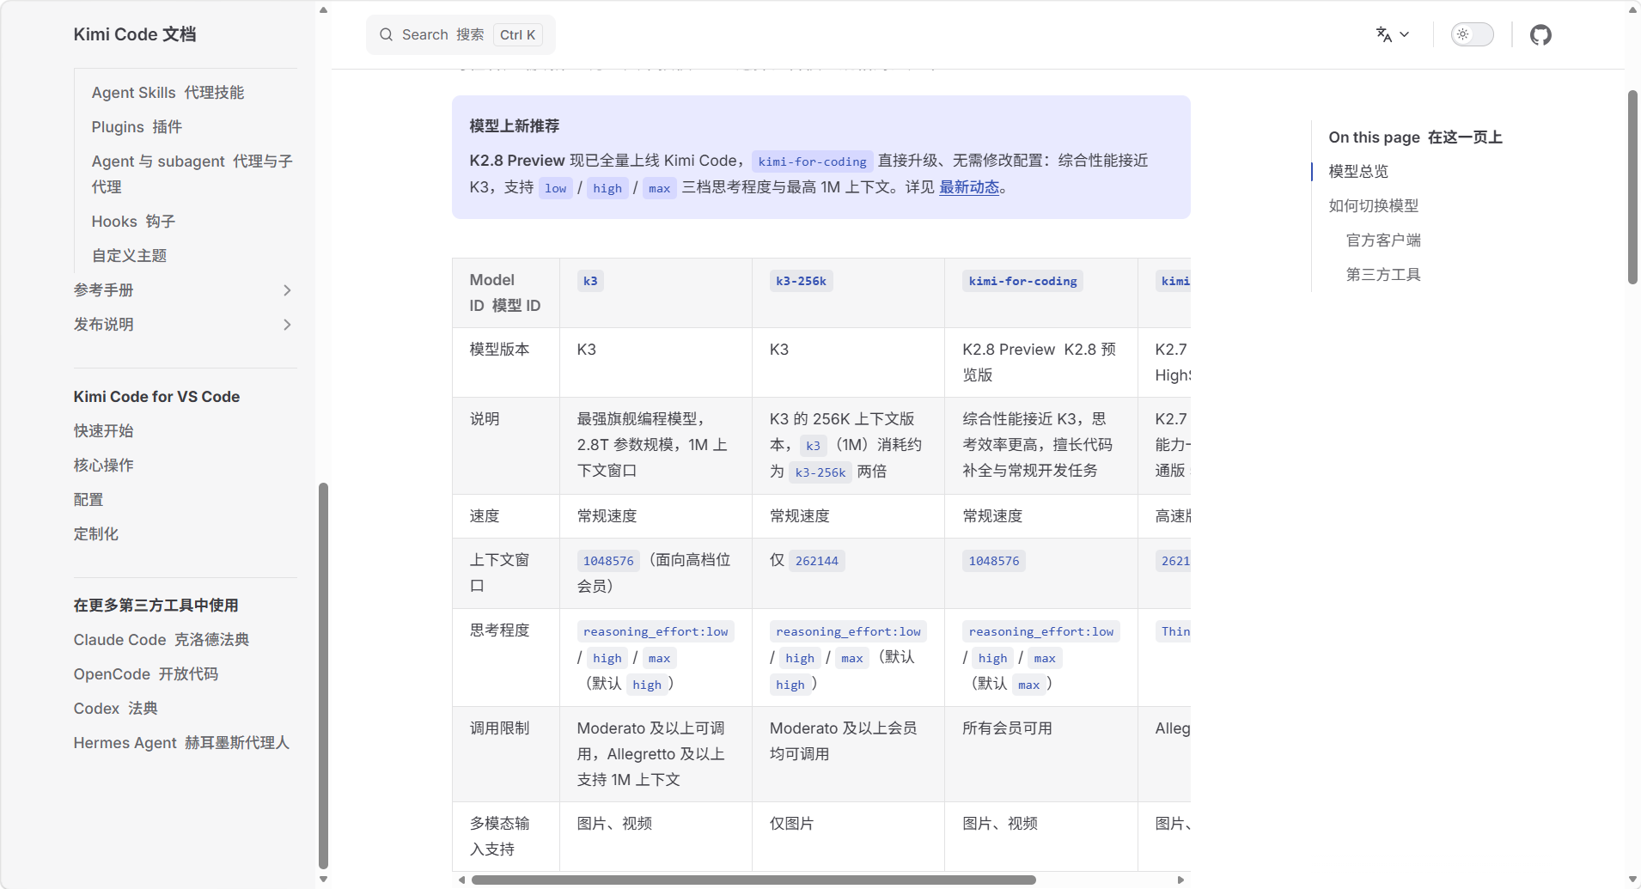The width and height of the screenshot is (1641, 889).
Task: Open Hermes Agent sidebar link
Action: pos(181,743)
